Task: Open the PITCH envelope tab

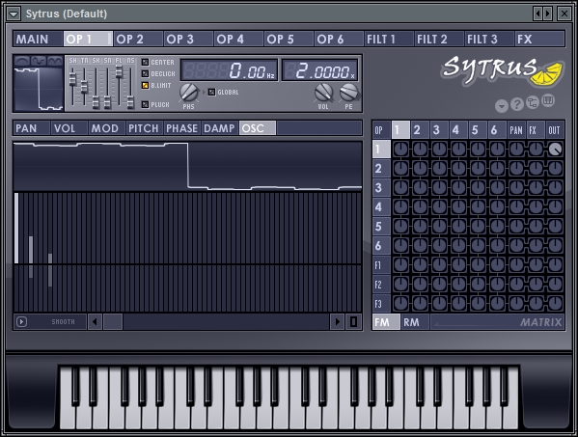Action: [144, 128]
